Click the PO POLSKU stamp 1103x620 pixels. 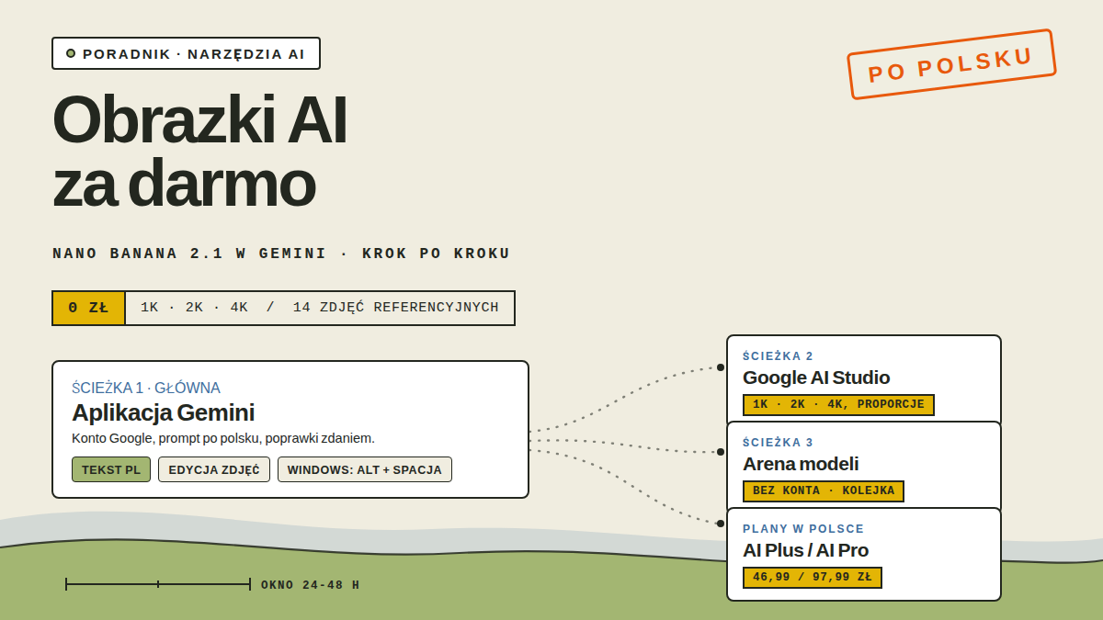coord(951,64)
